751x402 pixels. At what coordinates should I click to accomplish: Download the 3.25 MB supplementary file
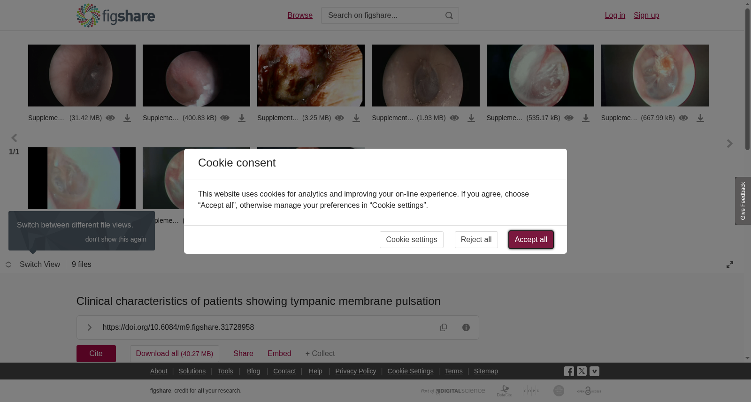click(356, 118)
